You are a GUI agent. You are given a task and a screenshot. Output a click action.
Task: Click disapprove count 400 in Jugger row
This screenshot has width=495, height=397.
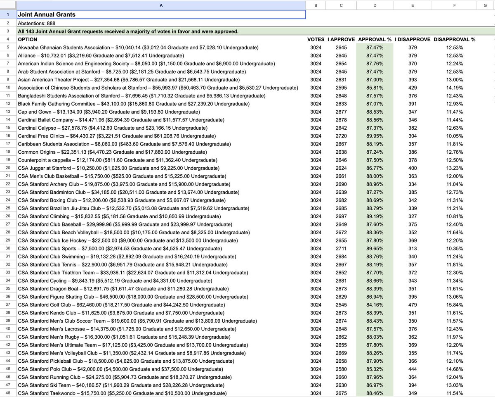coord(412,168)
